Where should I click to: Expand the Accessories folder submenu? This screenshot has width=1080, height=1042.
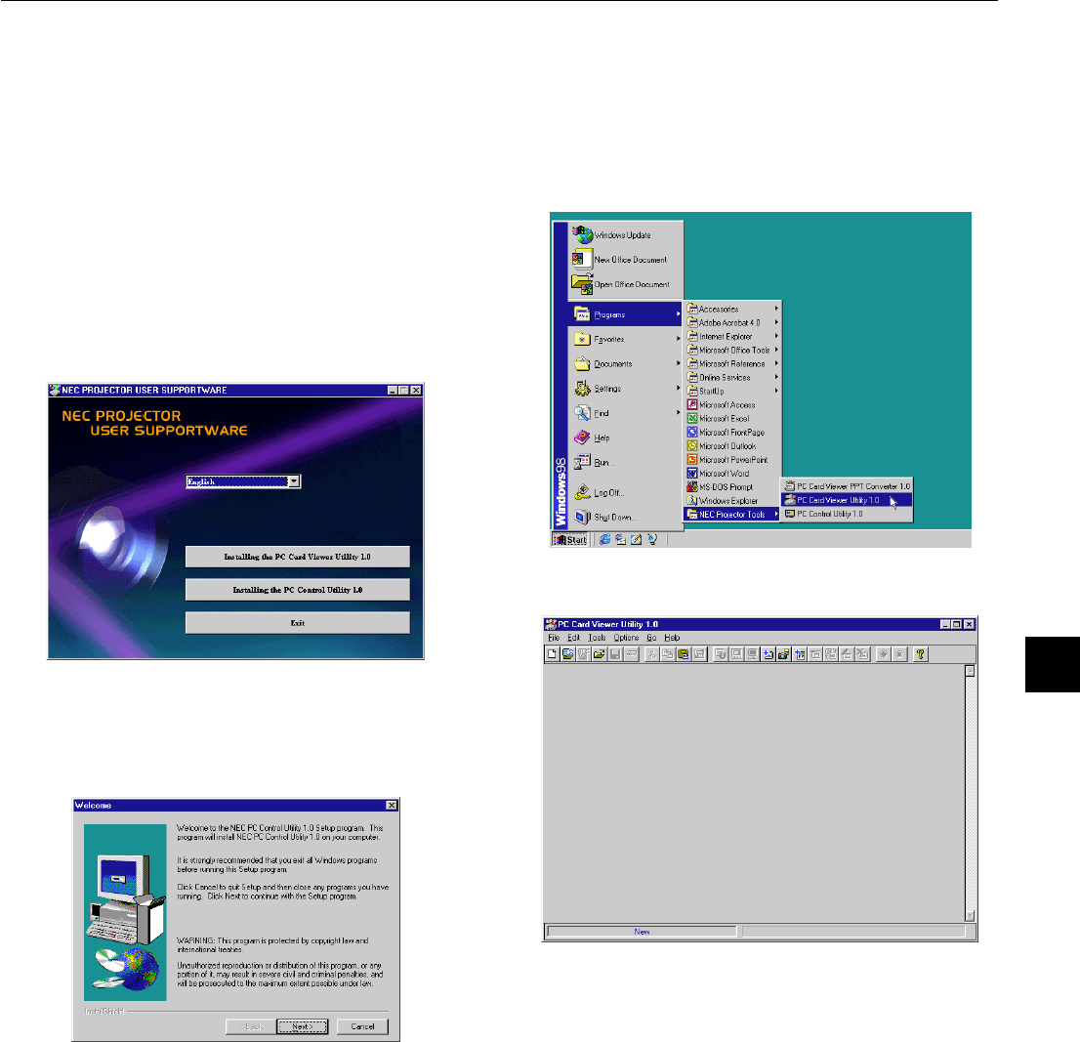732,310
